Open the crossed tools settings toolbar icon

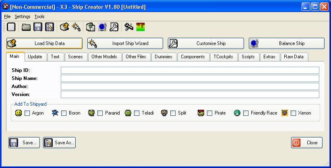point(129,27)
